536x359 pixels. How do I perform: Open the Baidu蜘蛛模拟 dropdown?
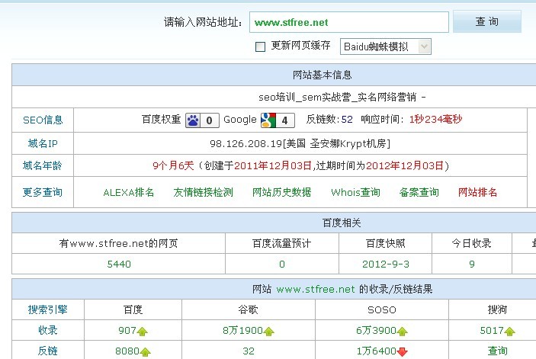pos(385,46)
